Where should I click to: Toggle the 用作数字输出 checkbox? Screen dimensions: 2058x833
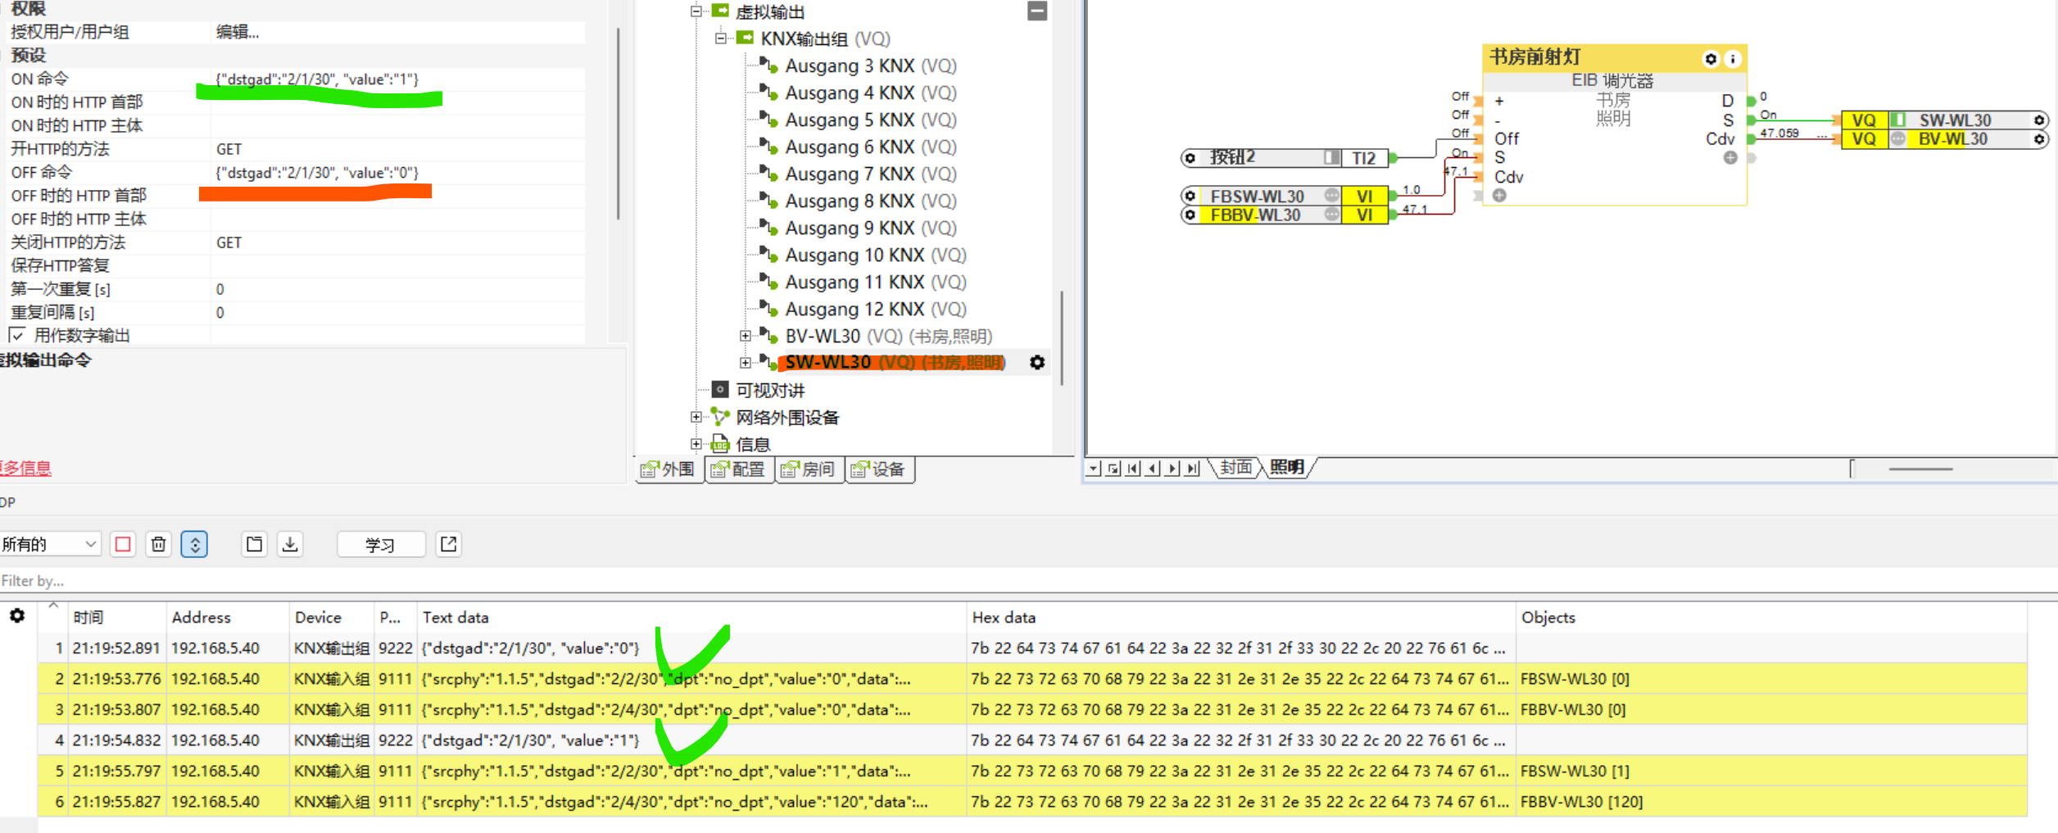tap(16, 335)
